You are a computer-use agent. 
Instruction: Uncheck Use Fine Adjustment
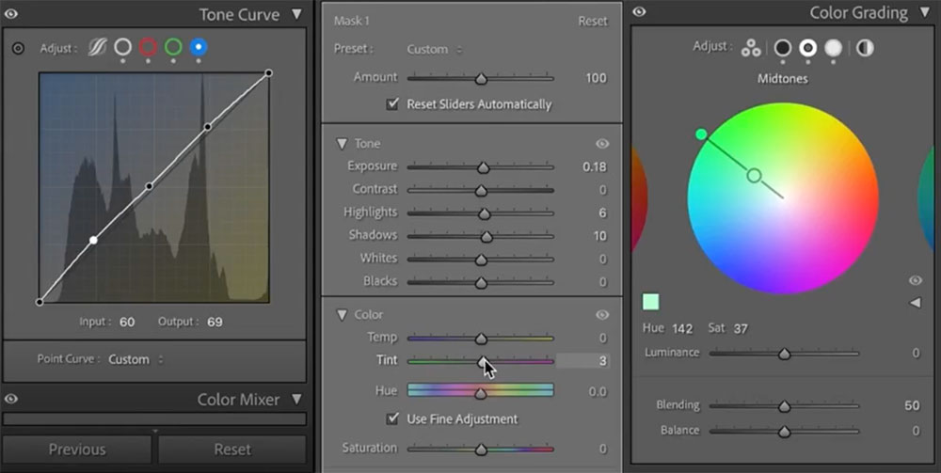[x=392, y=418]
